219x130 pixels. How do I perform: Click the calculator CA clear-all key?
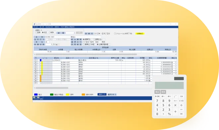click(181, 96)
